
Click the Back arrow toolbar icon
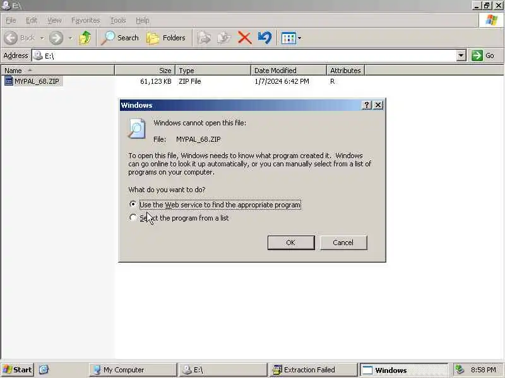pos(11,38)
